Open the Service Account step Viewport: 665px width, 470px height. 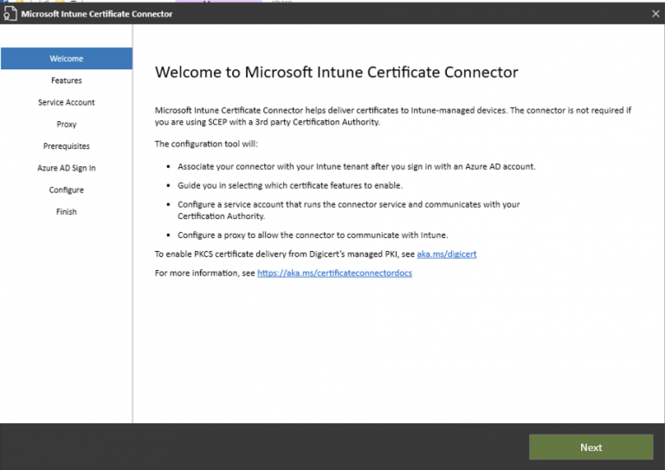[x=67, y=102]
